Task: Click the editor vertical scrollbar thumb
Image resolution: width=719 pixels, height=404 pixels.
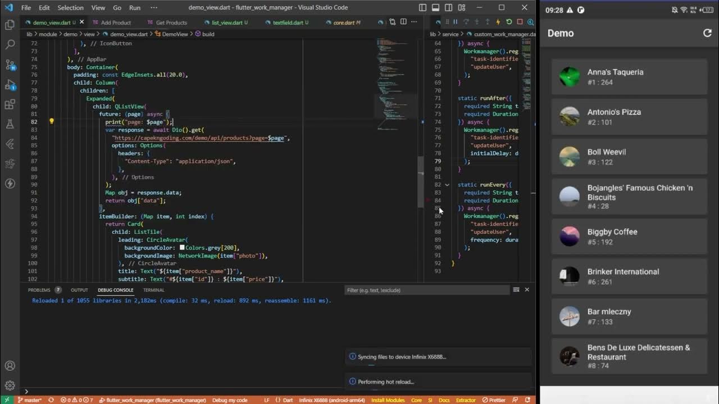Action: [421, 181]
